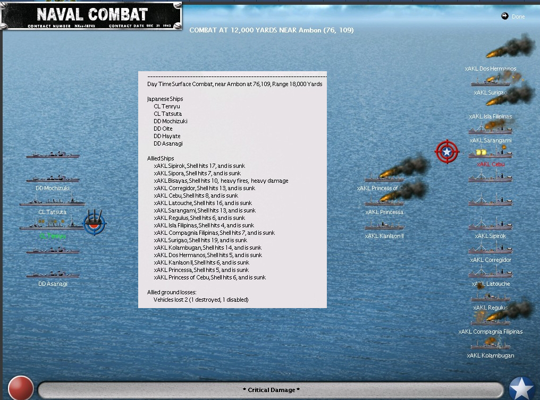The image size is (540, 400).
Task: Click 'Japanese Ships' heading in the report
Action: (x=165, y=99)
